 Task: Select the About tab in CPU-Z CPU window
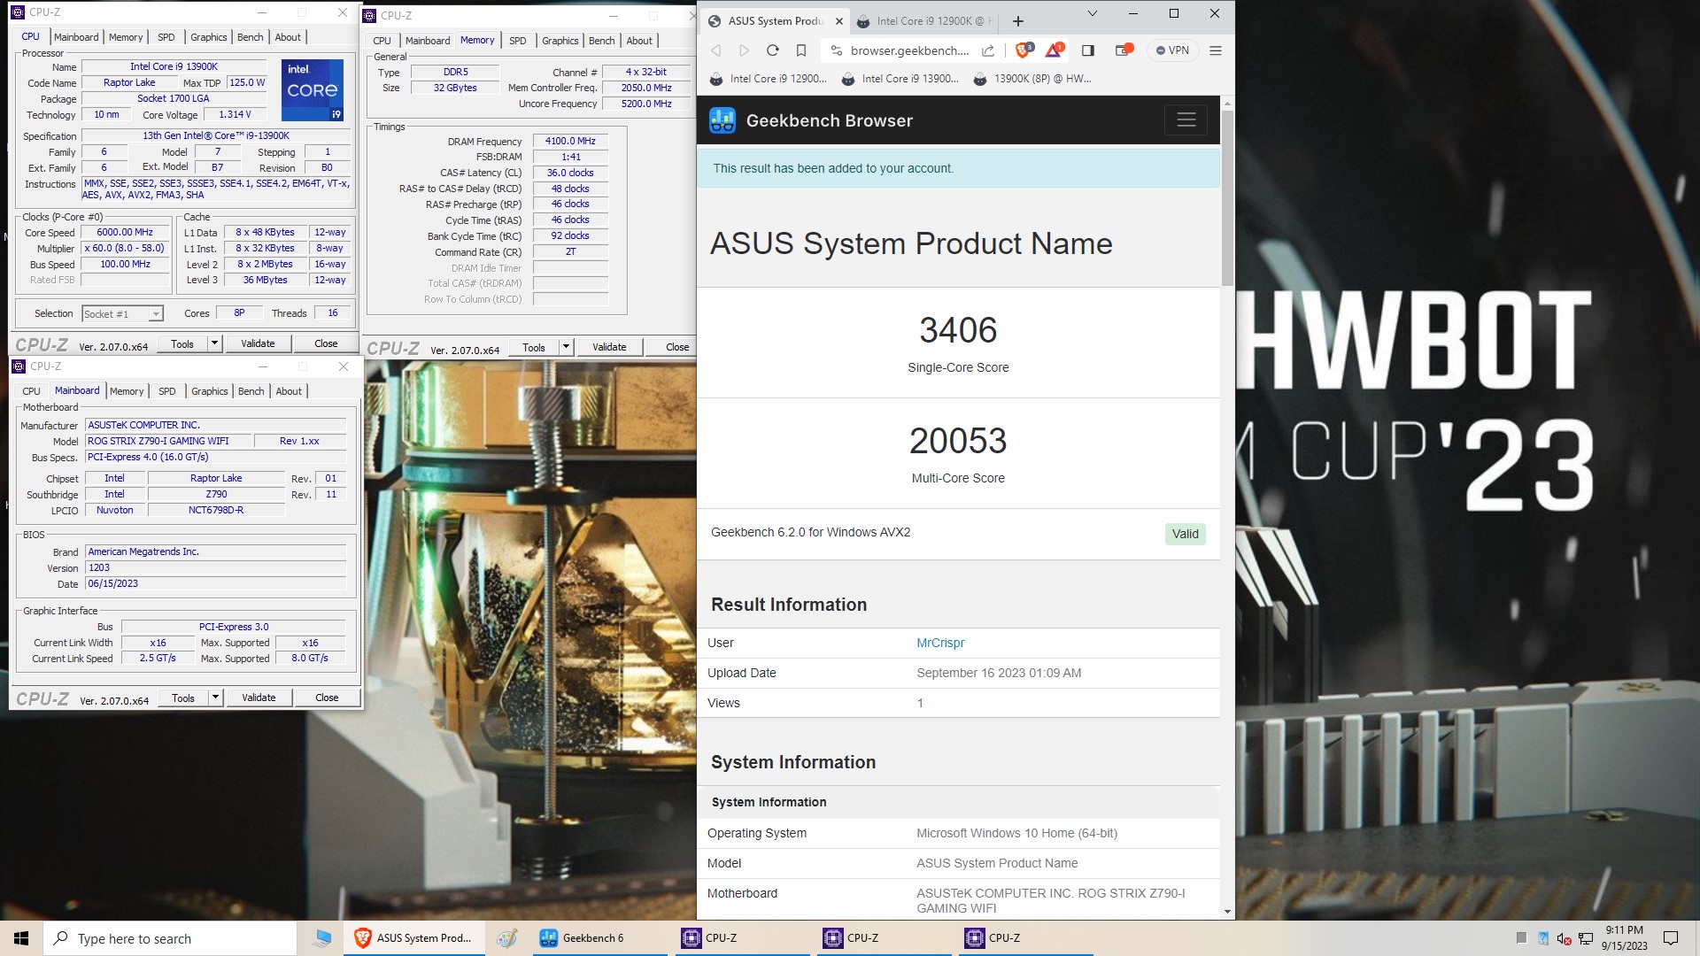coord(288,37)
